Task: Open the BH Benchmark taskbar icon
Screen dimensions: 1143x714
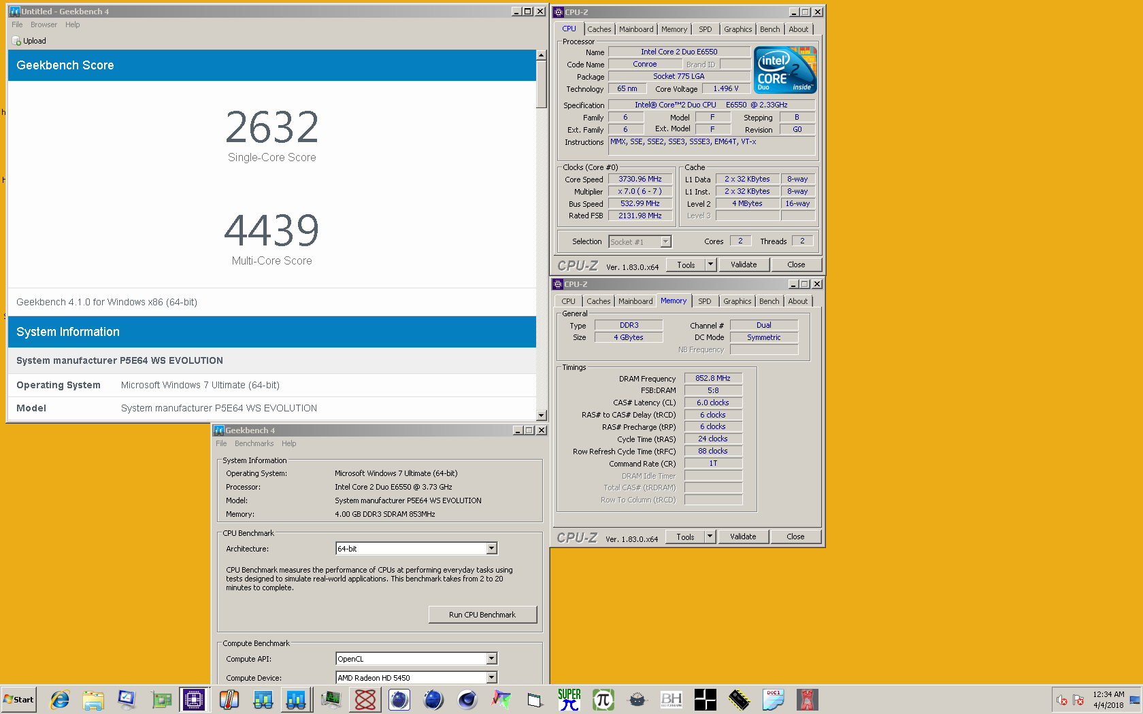Action: click(x=672, y=699)
